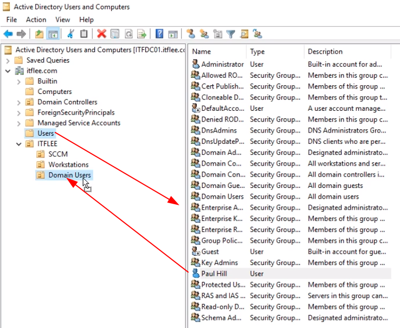400x328 pixels.
Task: Open the Properties toolbar icon
Action: tap(115, 34)
